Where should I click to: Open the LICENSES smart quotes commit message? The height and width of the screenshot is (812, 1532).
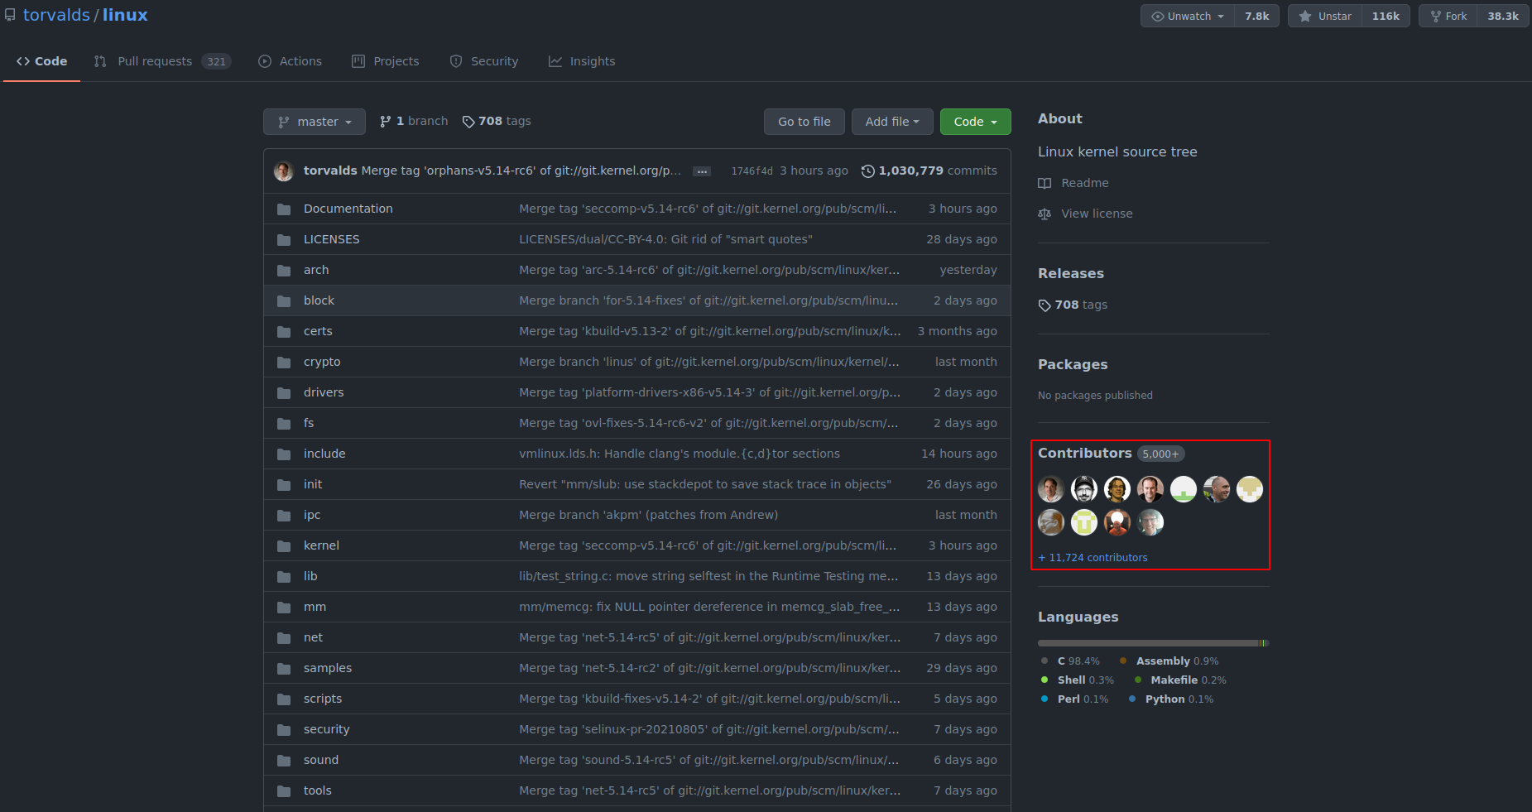pyautogui.click(x=665, y=239)
